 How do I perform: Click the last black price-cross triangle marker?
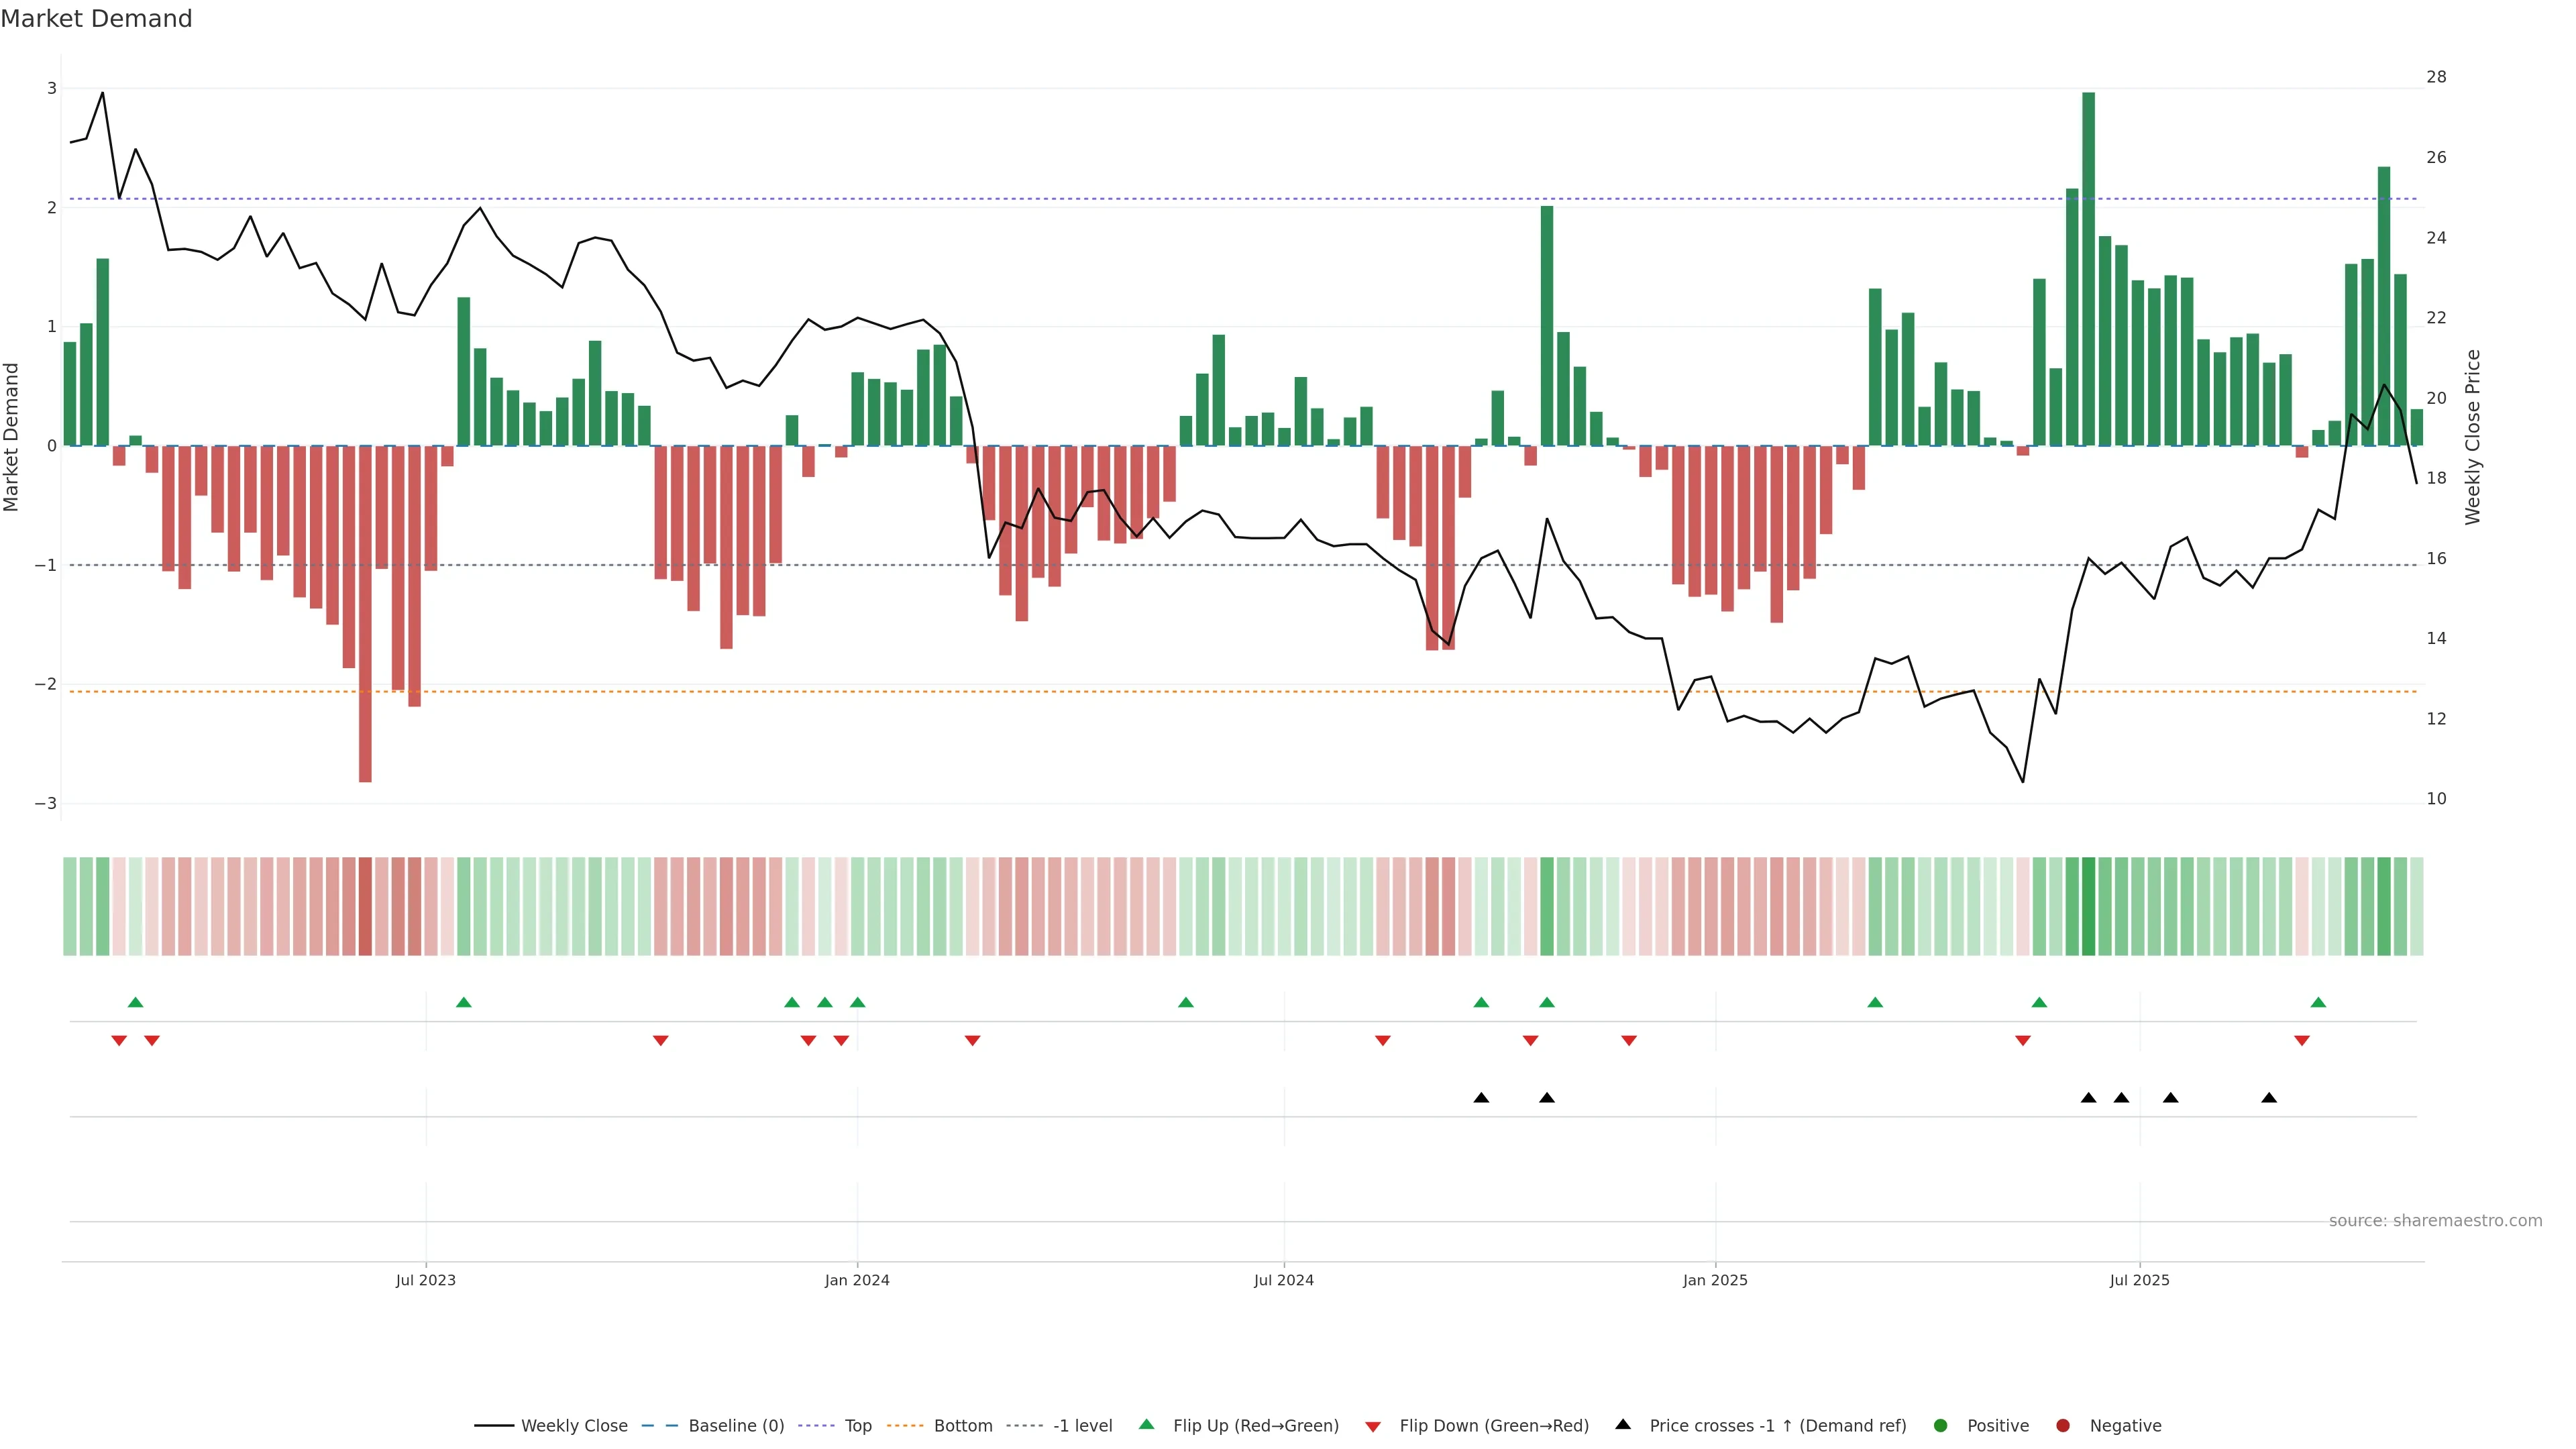point(2269,1098)
